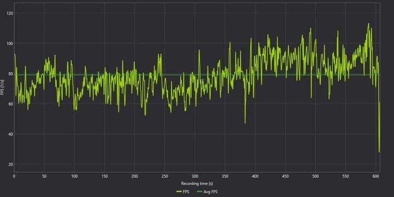394x197 pixels.
Task: Click the 120 label on the FPS axis
Action: (10, 13)
